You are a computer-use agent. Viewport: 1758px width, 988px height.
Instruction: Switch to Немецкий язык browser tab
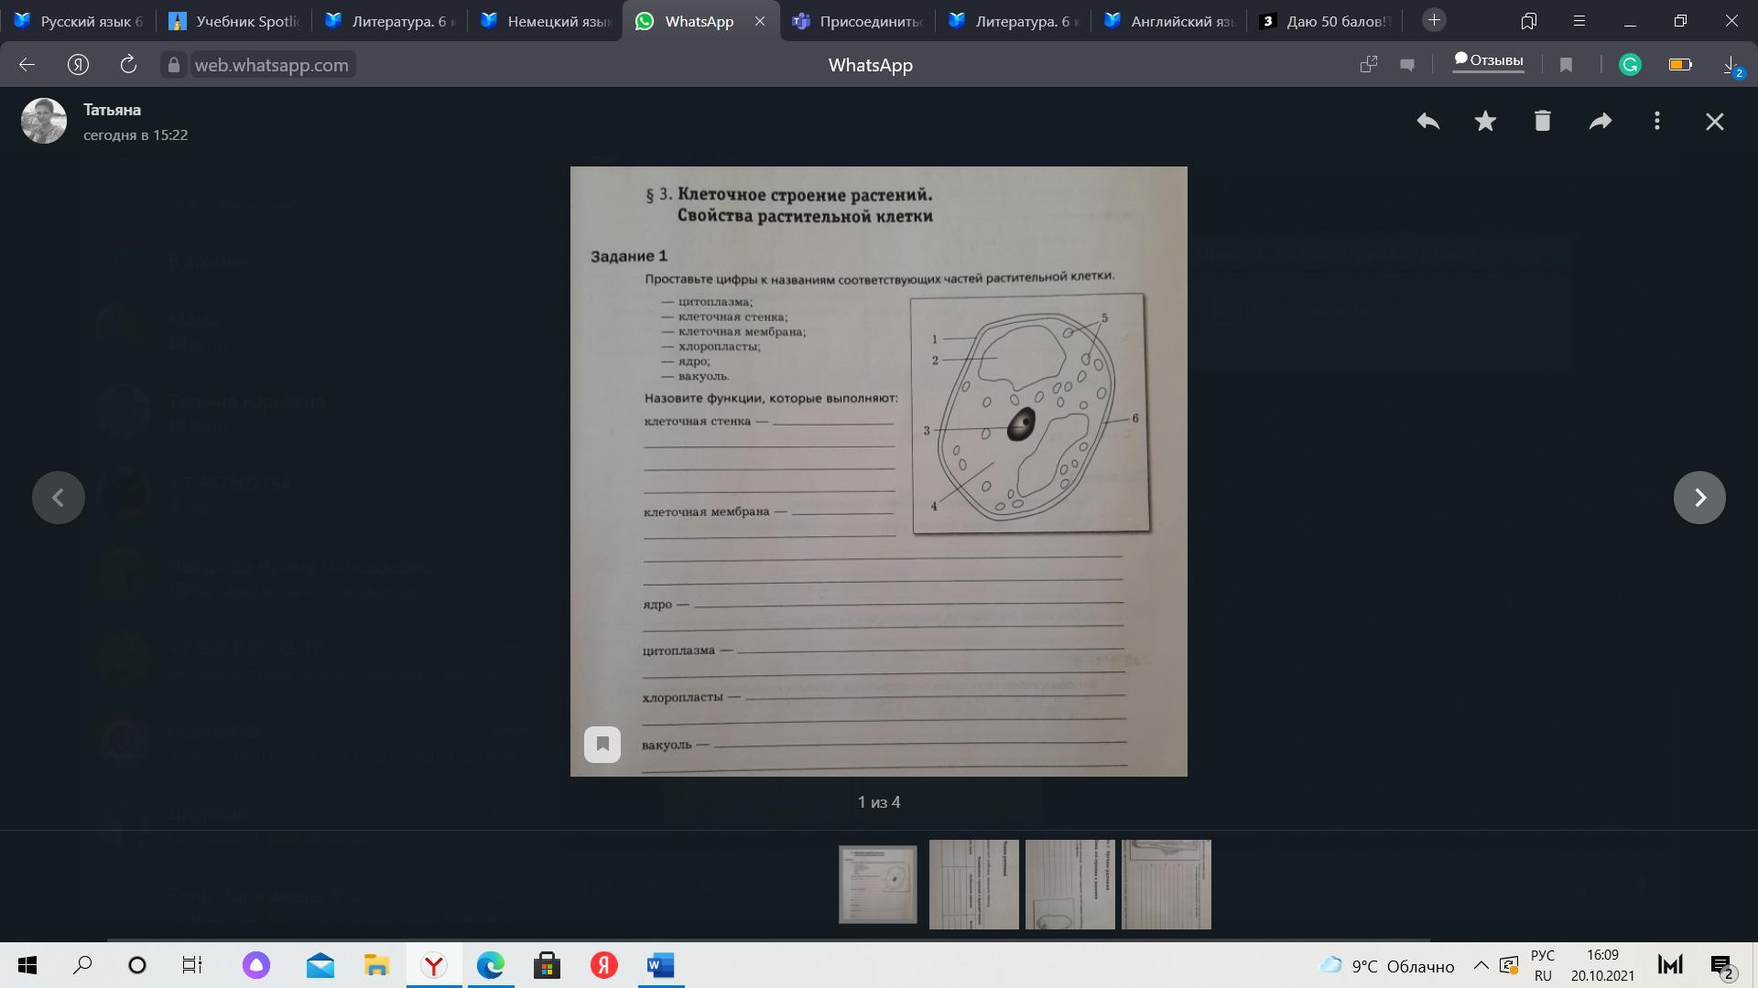click(x=545, y=21)
